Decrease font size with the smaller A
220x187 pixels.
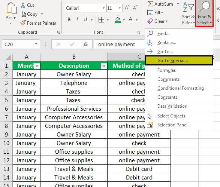tap(135, 8)
